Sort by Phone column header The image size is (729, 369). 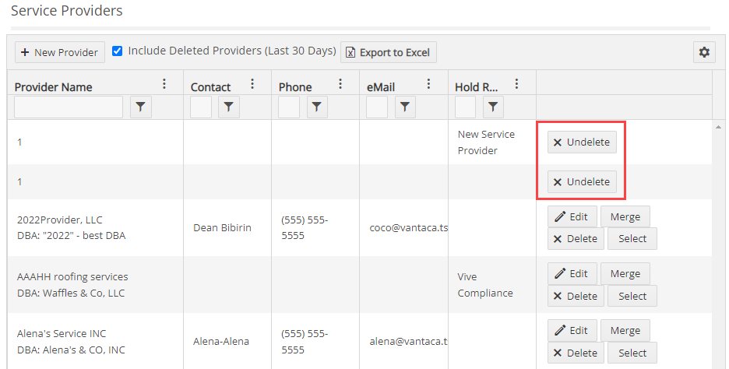(295, 87)
